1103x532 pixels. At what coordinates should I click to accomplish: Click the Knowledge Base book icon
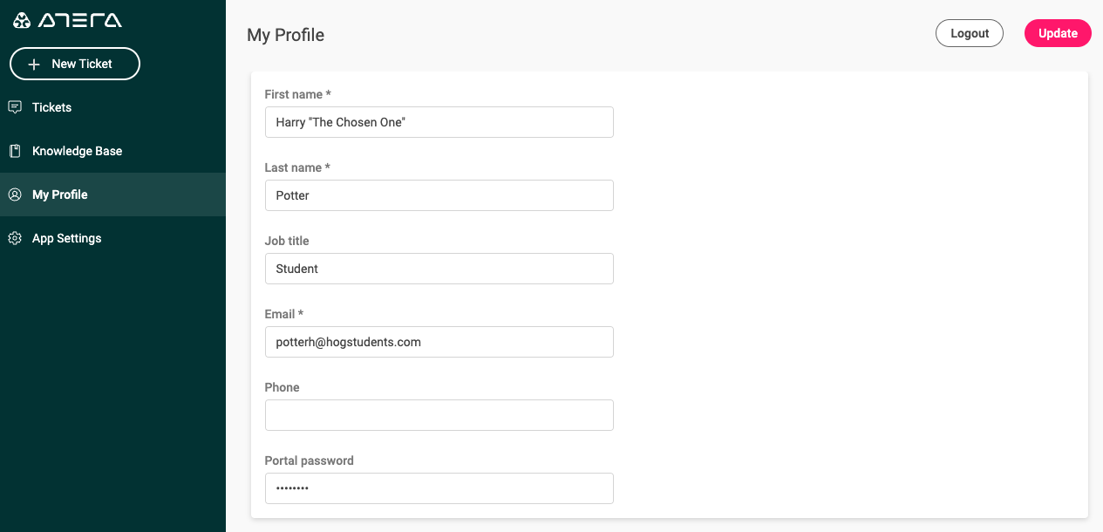coord(15,151)
